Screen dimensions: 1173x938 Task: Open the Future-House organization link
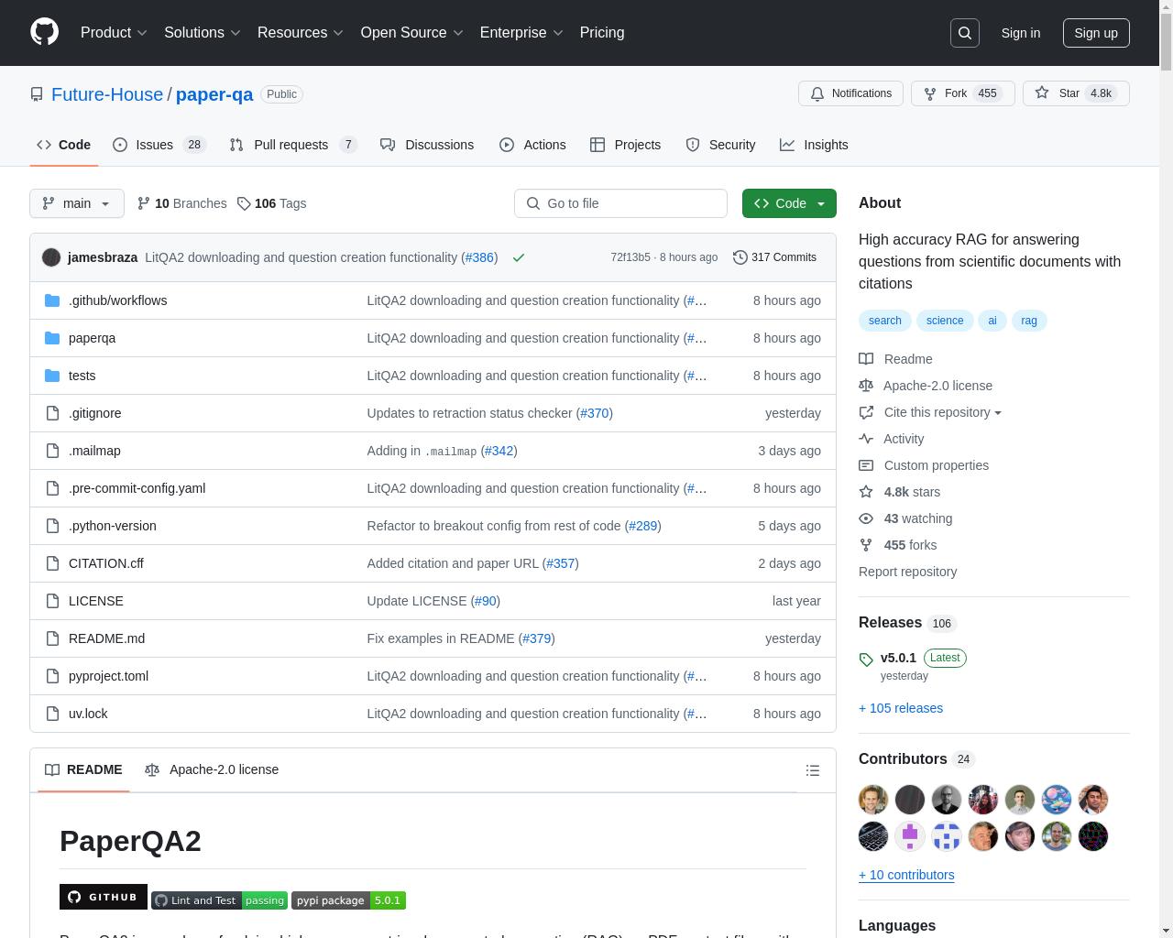(107, 94)
